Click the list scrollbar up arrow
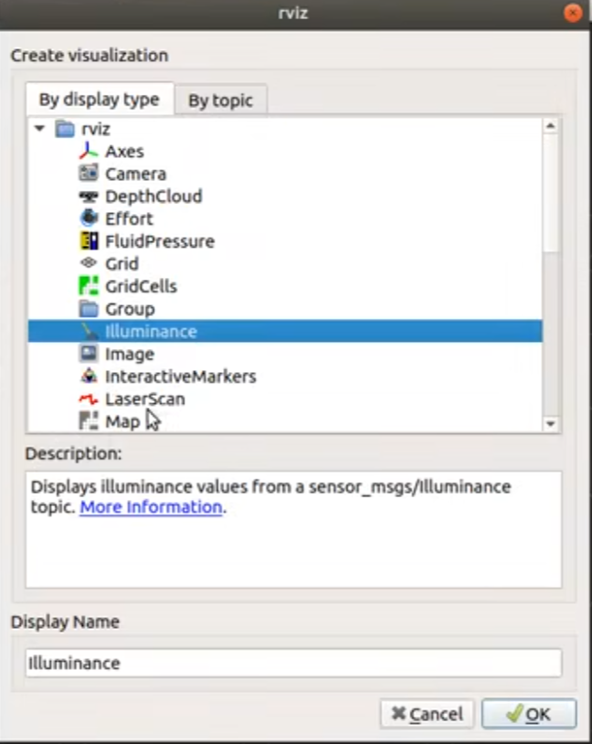Image resolution: width=592 pixels, height=744 pixels. (x=551, y=126)
